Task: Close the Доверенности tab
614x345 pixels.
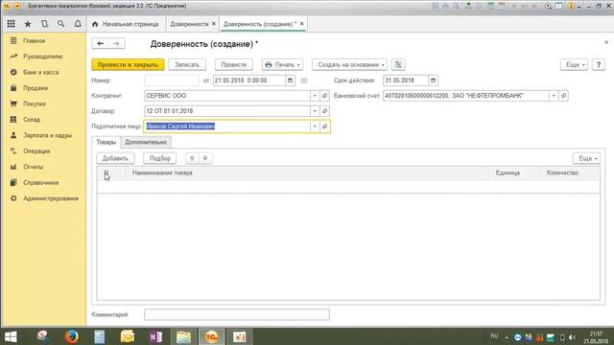Action: point(214,24)
